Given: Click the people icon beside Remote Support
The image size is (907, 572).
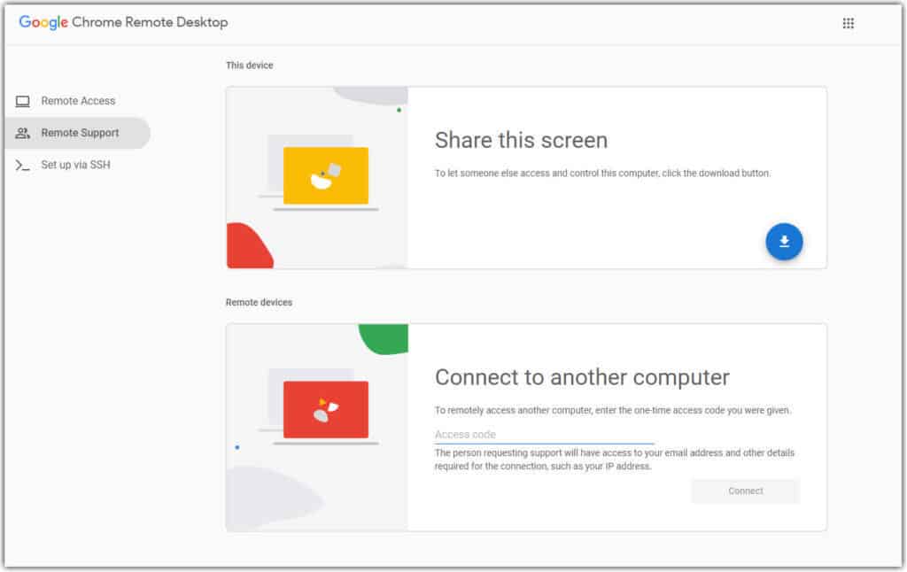Looking at the screenshot, I should tap(22, 133).
